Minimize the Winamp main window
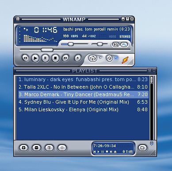172x171 pixels. (x=123, y=19)
